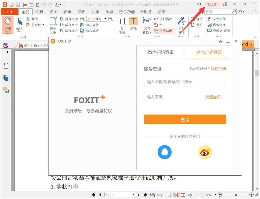The height and width of the screenshot is (199, 260).
Task: Log in with QQ account icon
Action: pyautogui.click(x=165, y=152)
